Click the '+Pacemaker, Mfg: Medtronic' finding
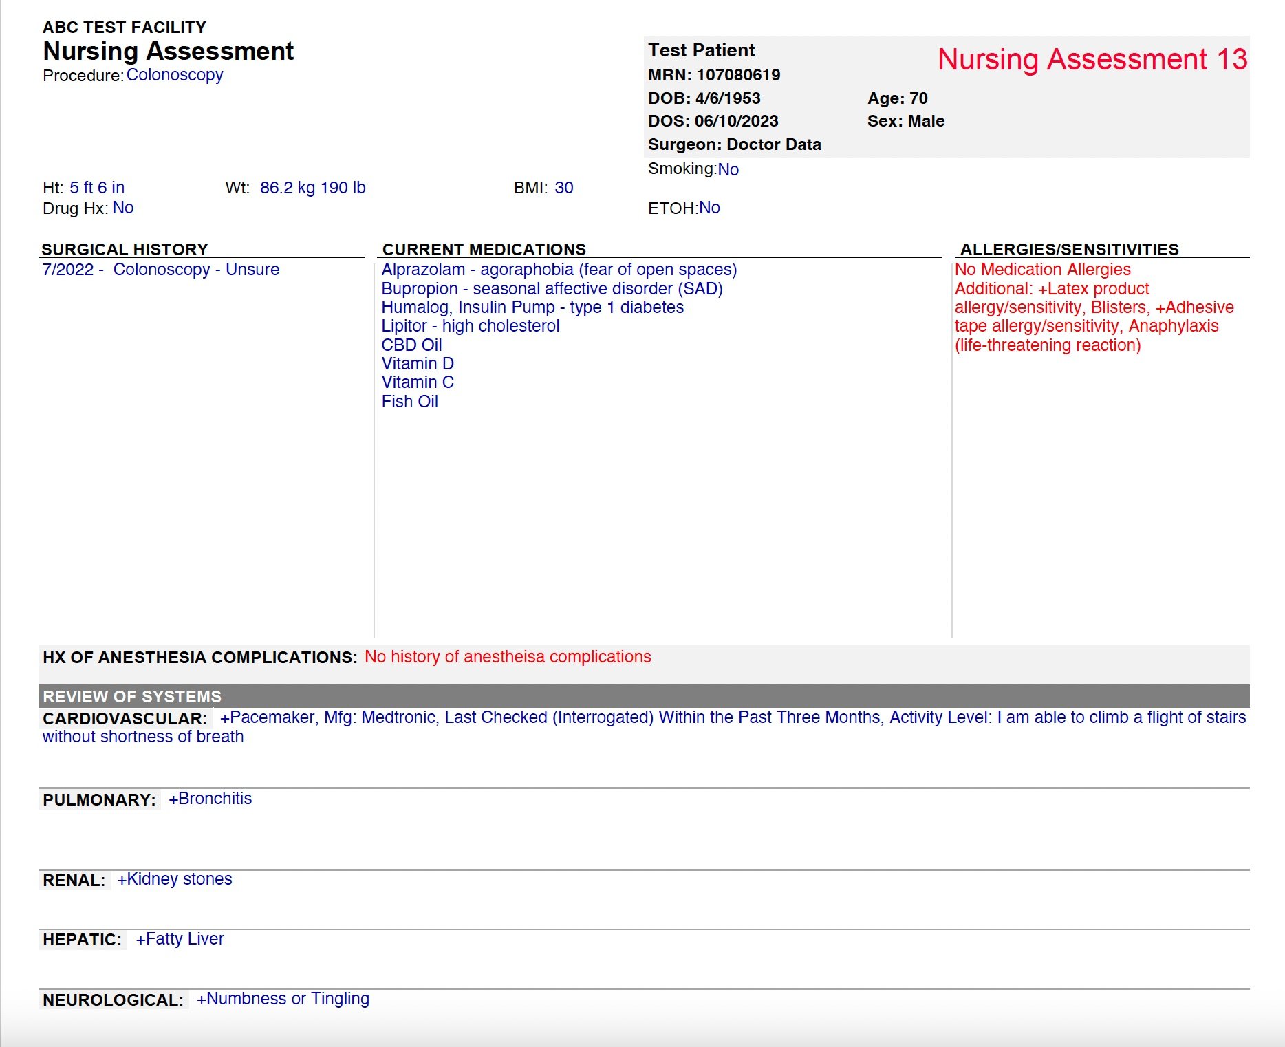This screenshot has width=1285, height=1047. coord(329,717)
